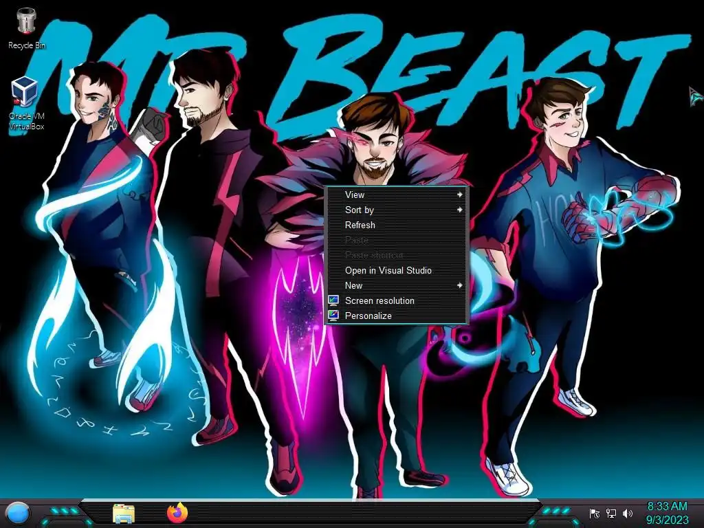Open Action Center flag tray icon
This screenshot has width=704, height=528.
tap(595, 513)
